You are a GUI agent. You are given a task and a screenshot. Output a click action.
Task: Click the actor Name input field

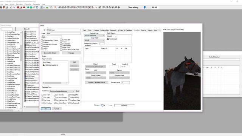[x=64, y=33]
